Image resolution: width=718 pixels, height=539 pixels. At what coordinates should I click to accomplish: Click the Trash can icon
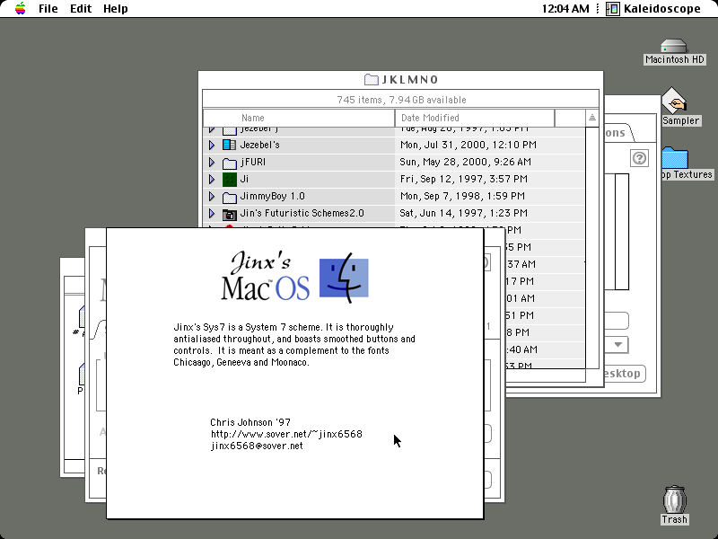click(674, 499)
